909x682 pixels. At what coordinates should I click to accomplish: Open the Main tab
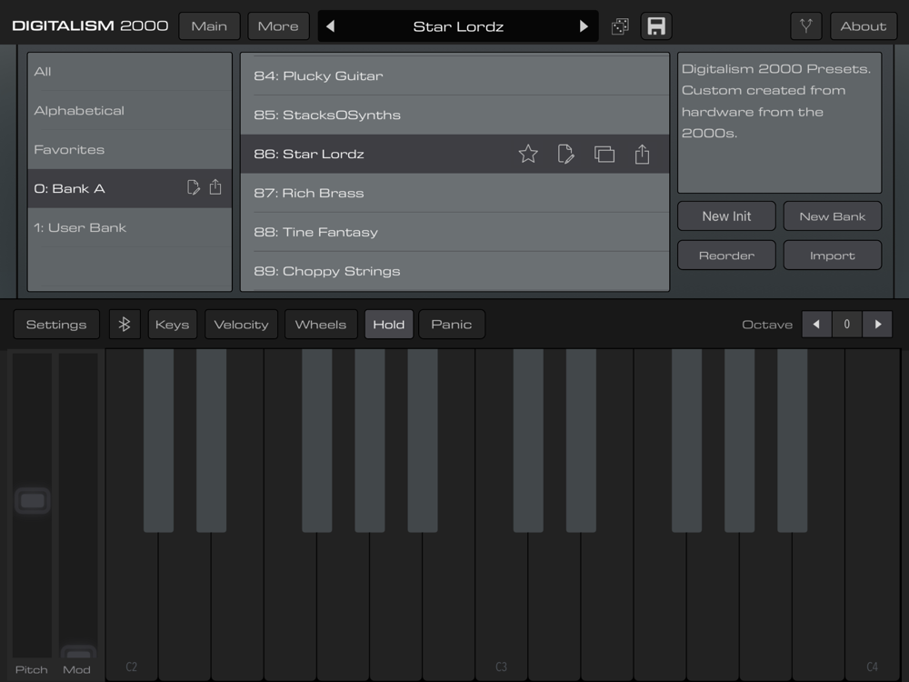[209, 26]
